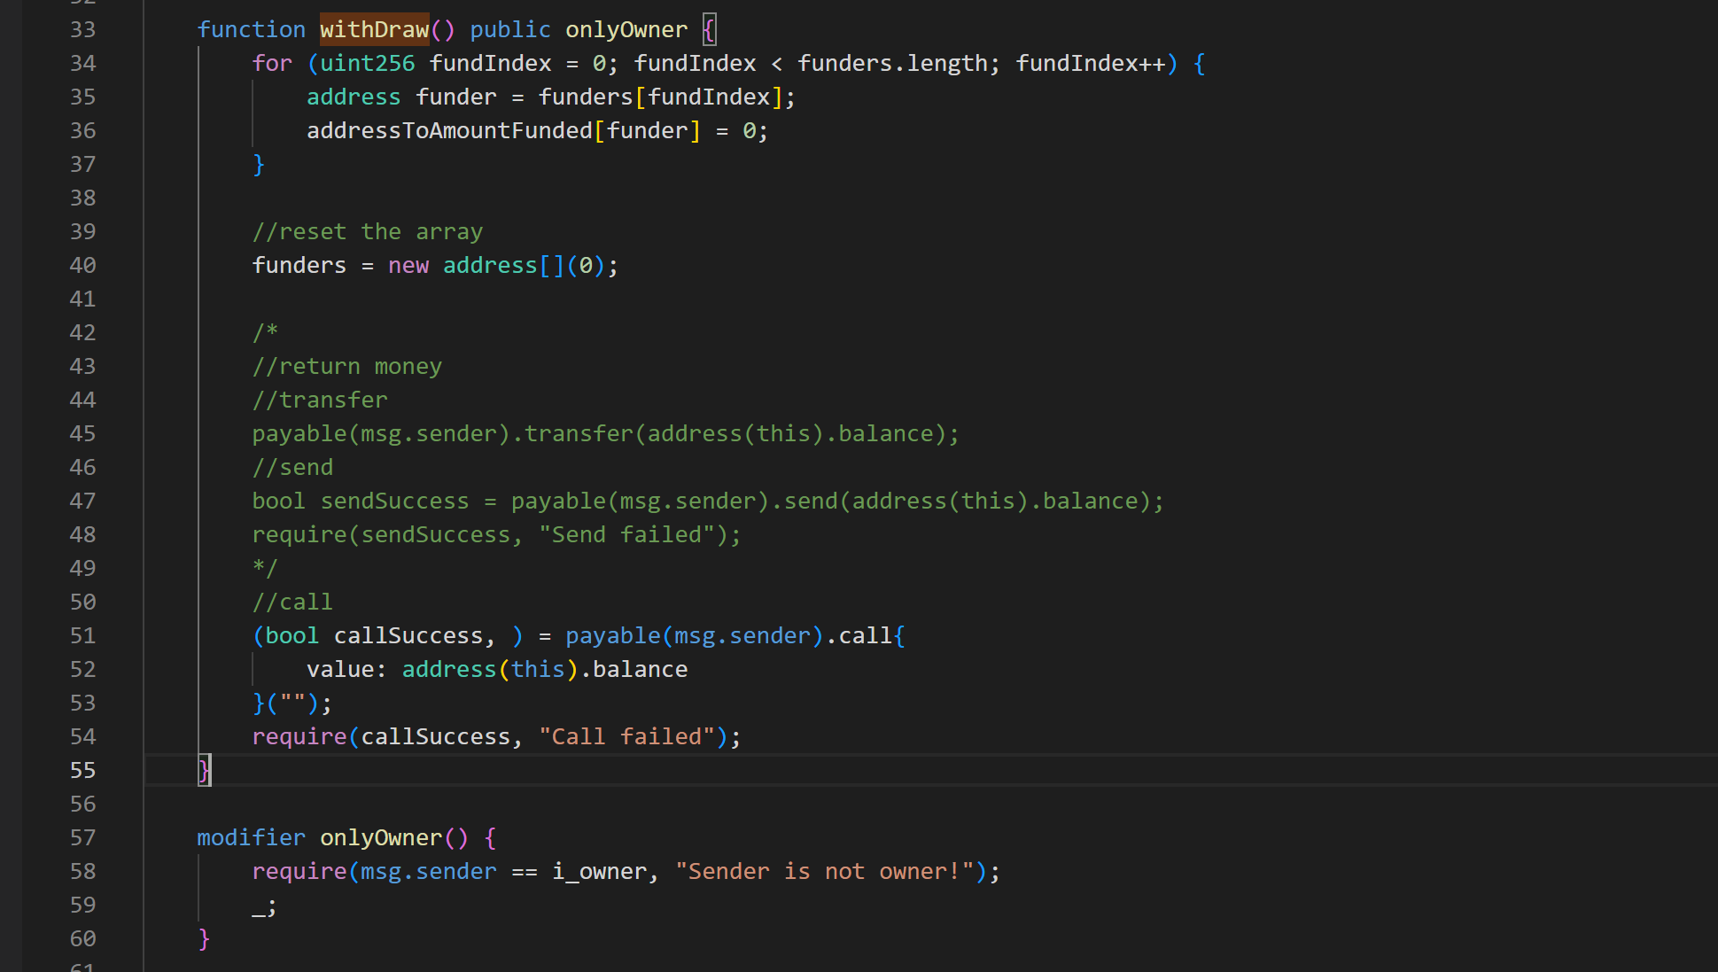Click the sendSuccess variable in the commented block
1718x972 pixels.
click(394, 502)
